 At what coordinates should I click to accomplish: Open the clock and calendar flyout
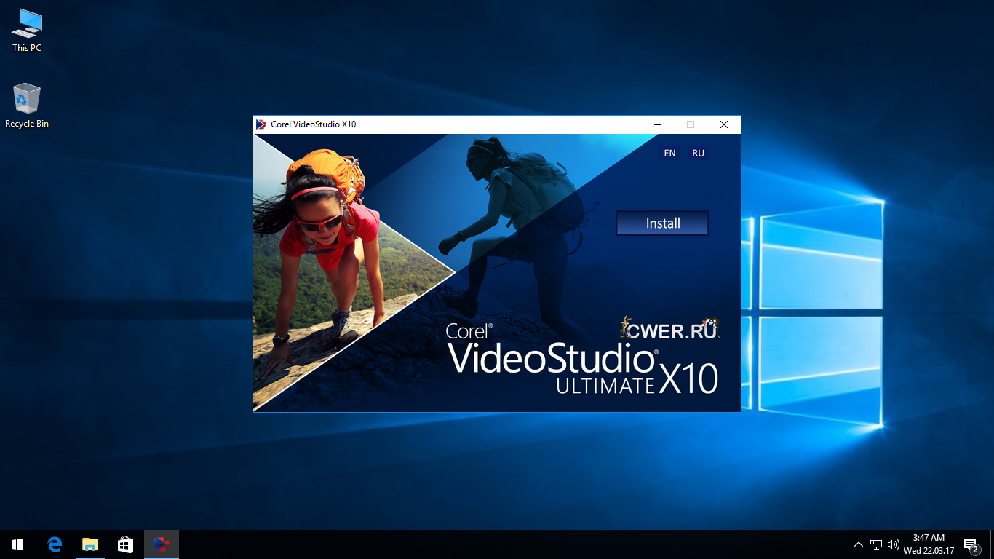click(x=929, y=544)
